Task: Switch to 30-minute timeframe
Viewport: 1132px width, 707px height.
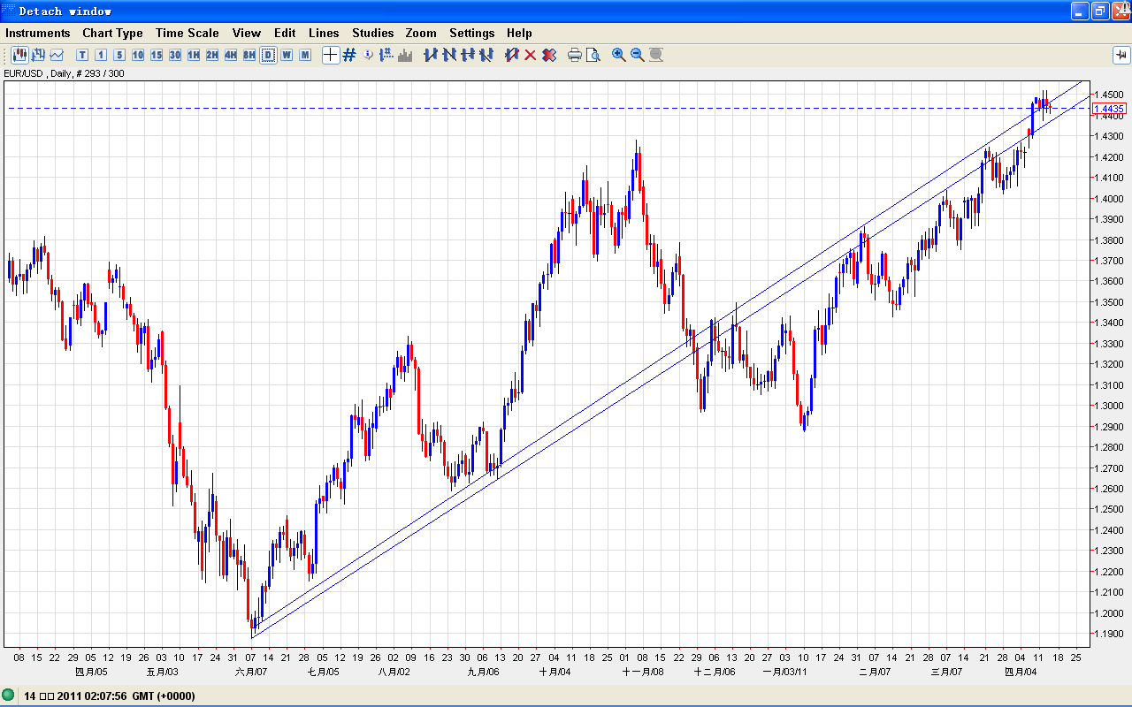Action: [175, 55]
